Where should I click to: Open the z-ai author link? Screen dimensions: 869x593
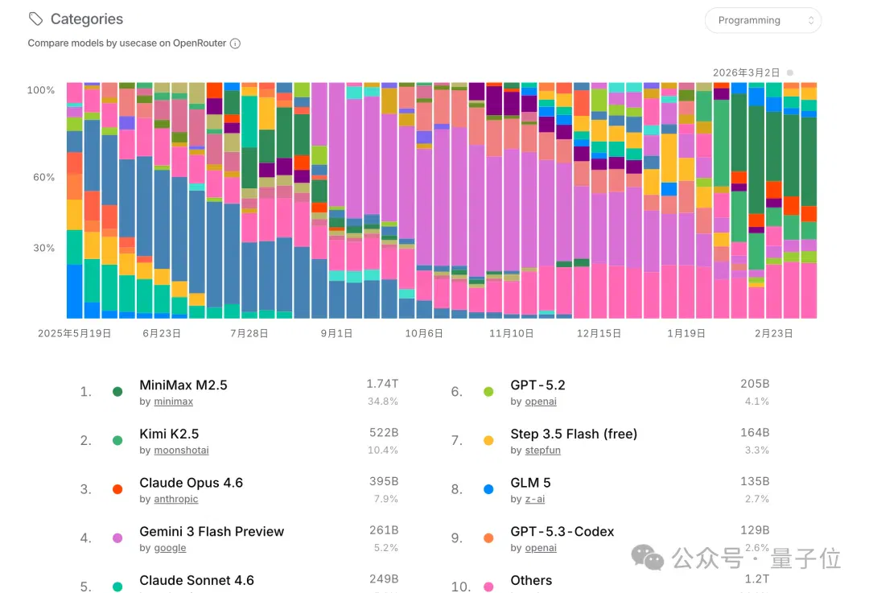[535, 499]
